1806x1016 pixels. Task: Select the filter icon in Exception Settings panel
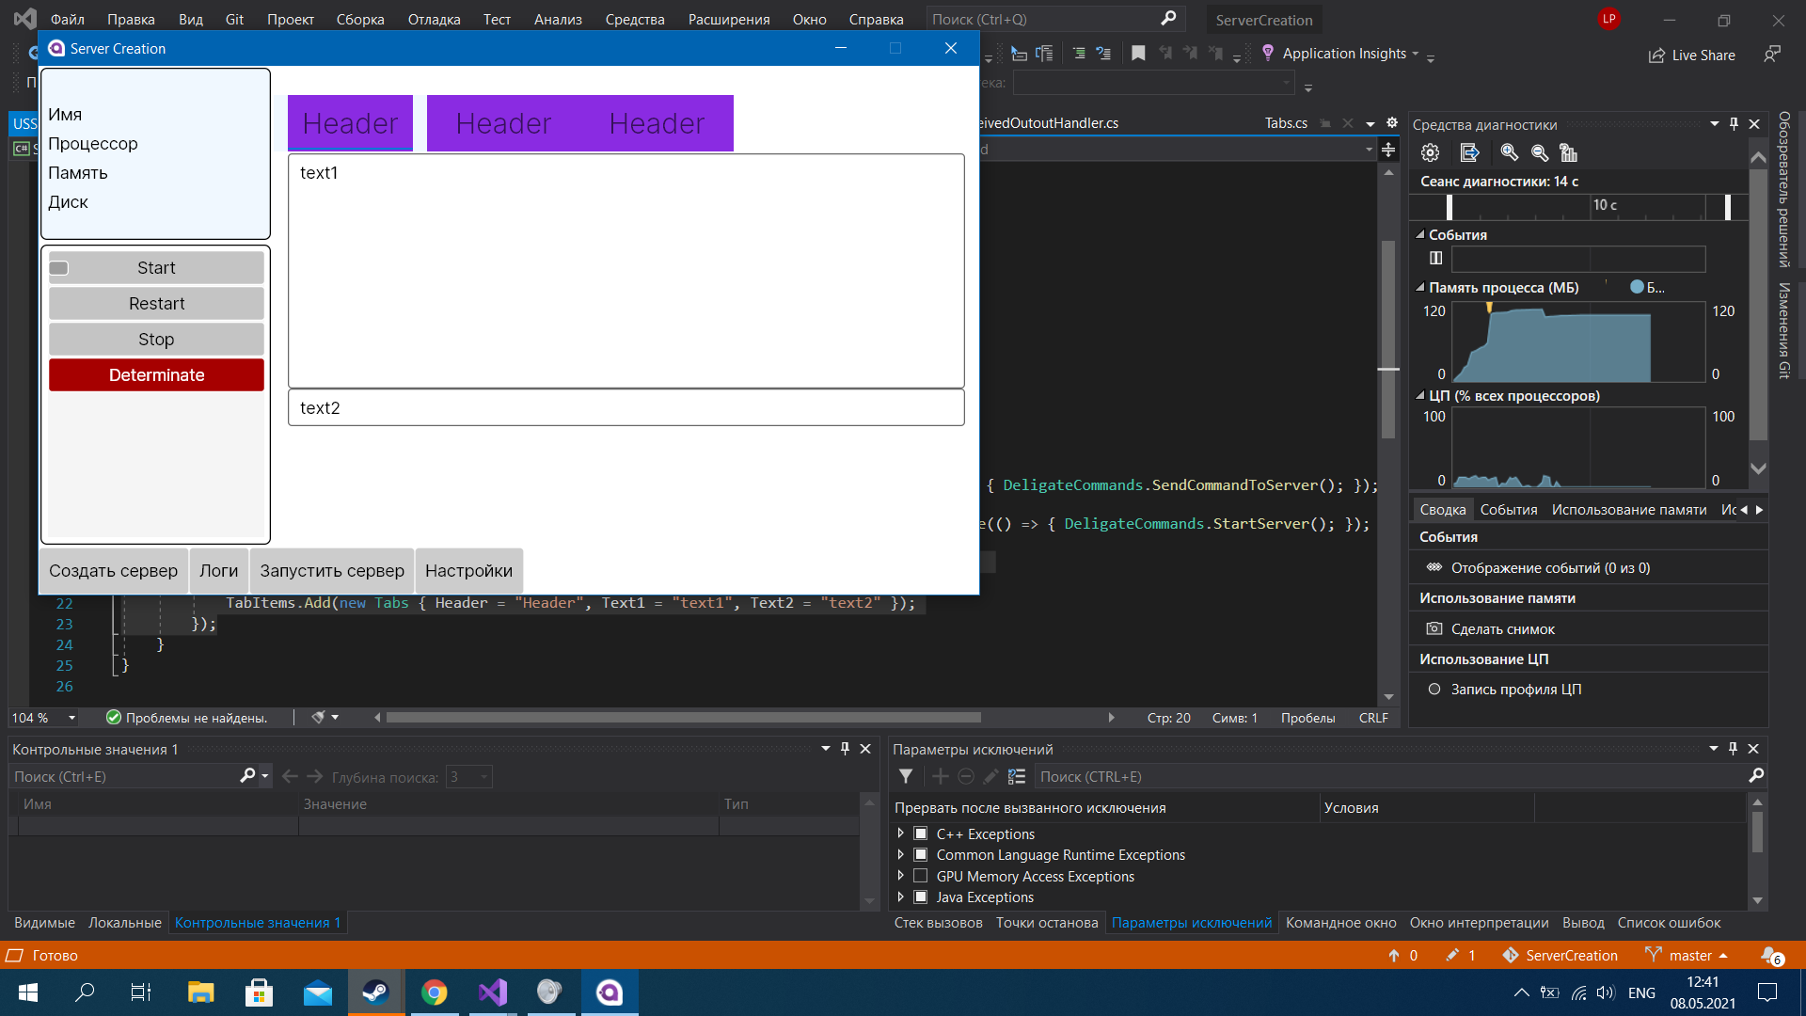click(x=906, y=776)
